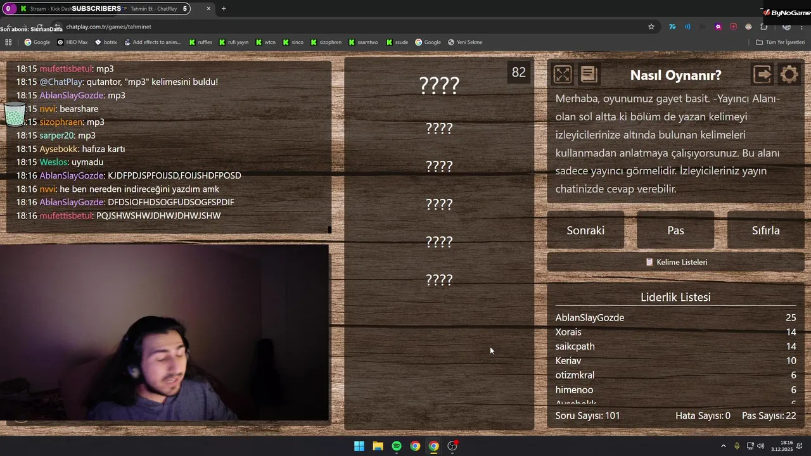Click the Pas Sayısı: 22 counter
This screenshot has width=811, height=456.
tap(769, 416)
